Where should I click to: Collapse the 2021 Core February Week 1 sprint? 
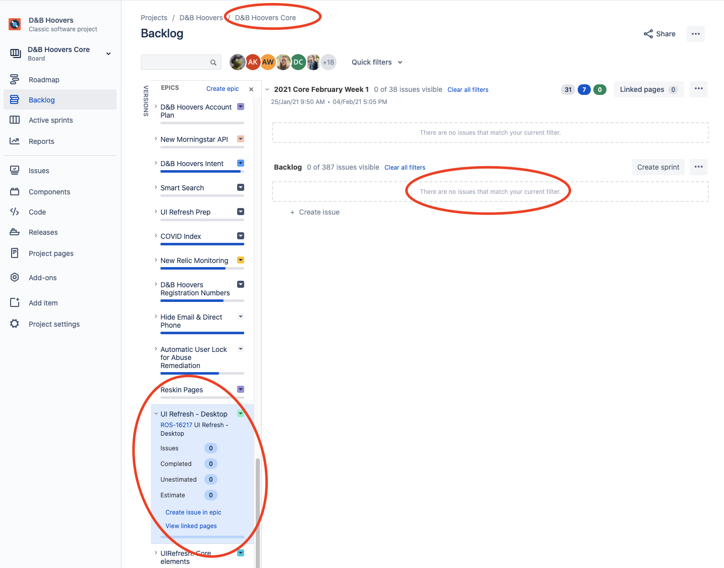point(267,89)
